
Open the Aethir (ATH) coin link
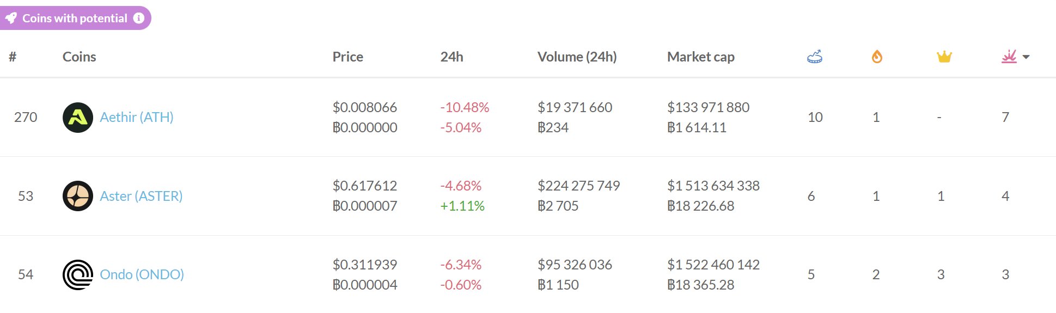click(137, 118)
